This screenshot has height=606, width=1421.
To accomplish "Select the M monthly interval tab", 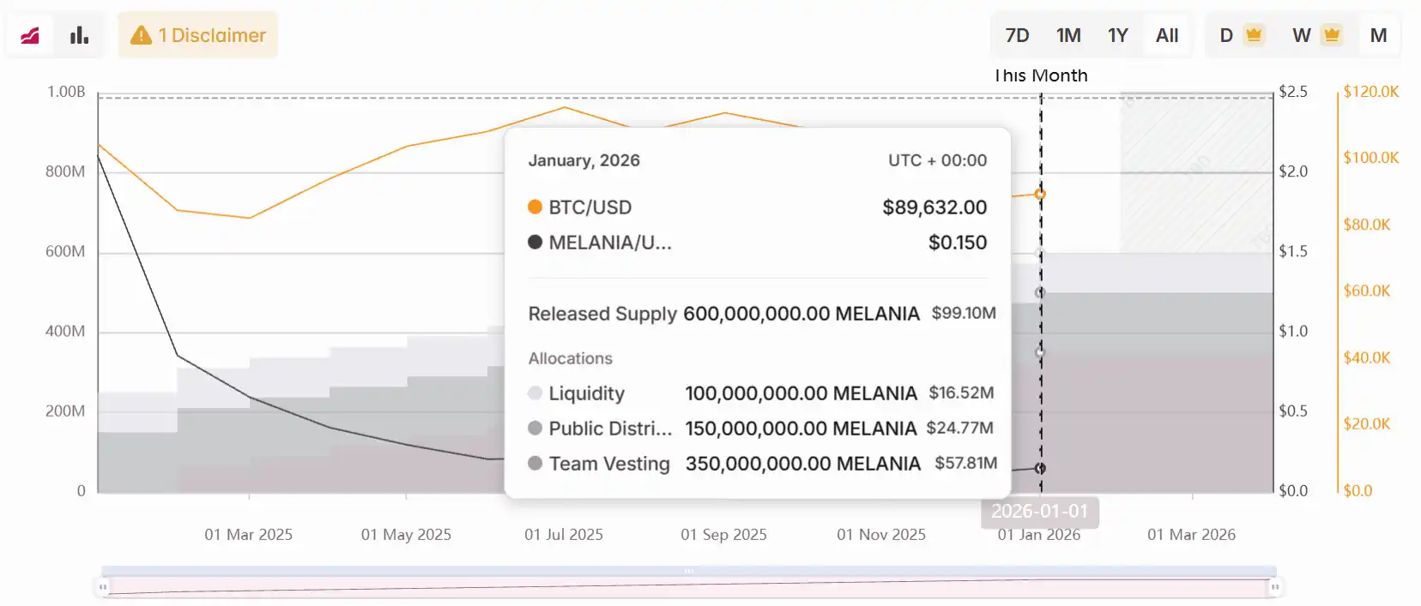I will (1379, 35).
